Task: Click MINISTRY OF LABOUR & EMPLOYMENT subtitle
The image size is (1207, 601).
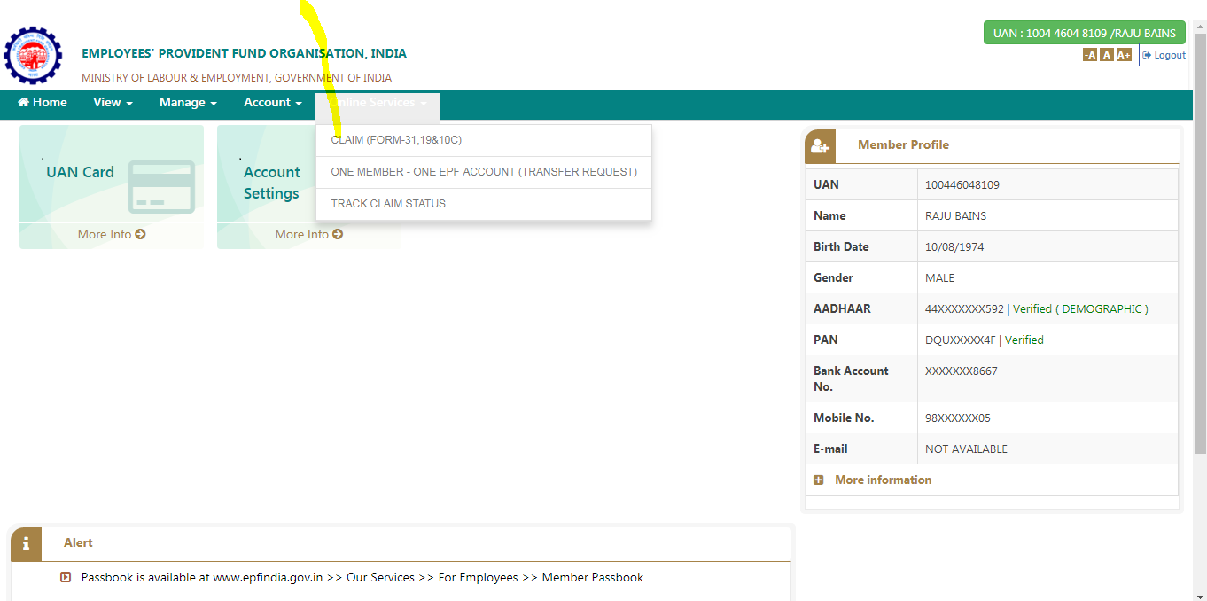Action: [x=237, y=78]
